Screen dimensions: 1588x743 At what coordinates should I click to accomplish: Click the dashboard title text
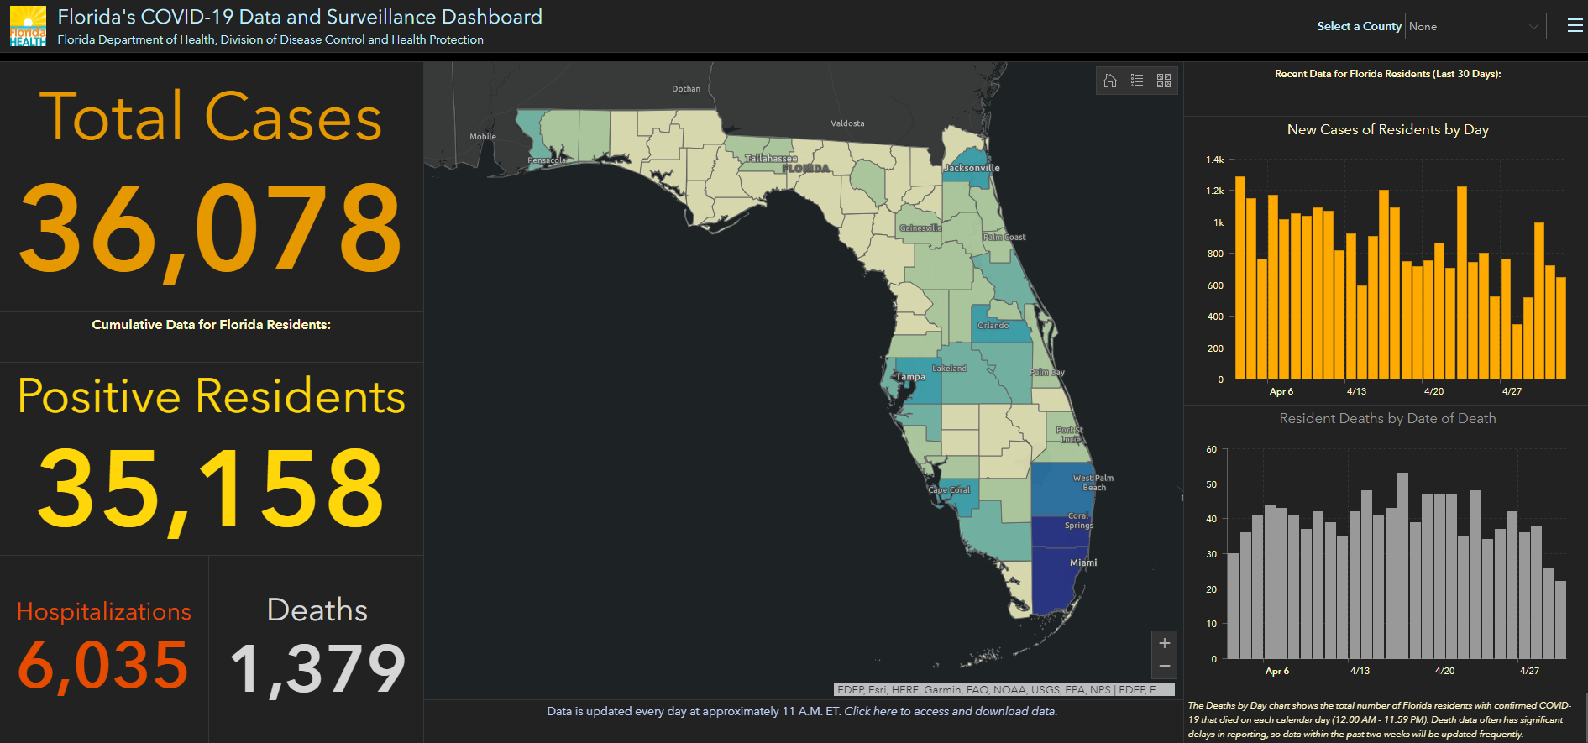tap(300, 17)
